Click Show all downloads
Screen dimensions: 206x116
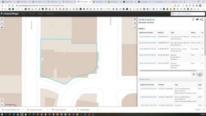198,110
